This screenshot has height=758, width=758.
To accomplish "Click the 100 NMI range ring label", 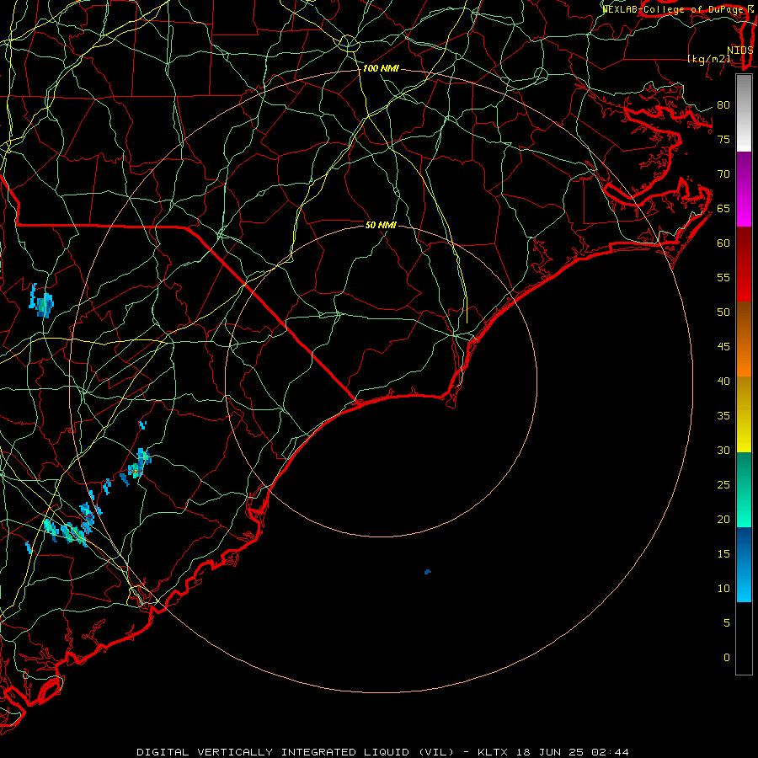I will [x=381, y=69].
